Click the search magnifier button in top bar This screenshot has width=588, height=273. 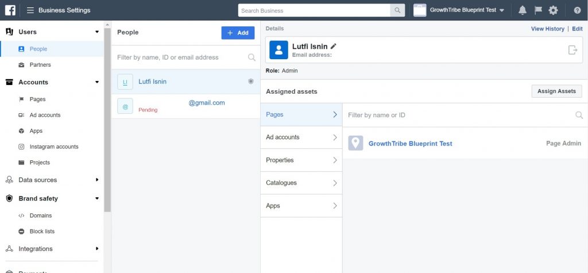tap(397, 10)
